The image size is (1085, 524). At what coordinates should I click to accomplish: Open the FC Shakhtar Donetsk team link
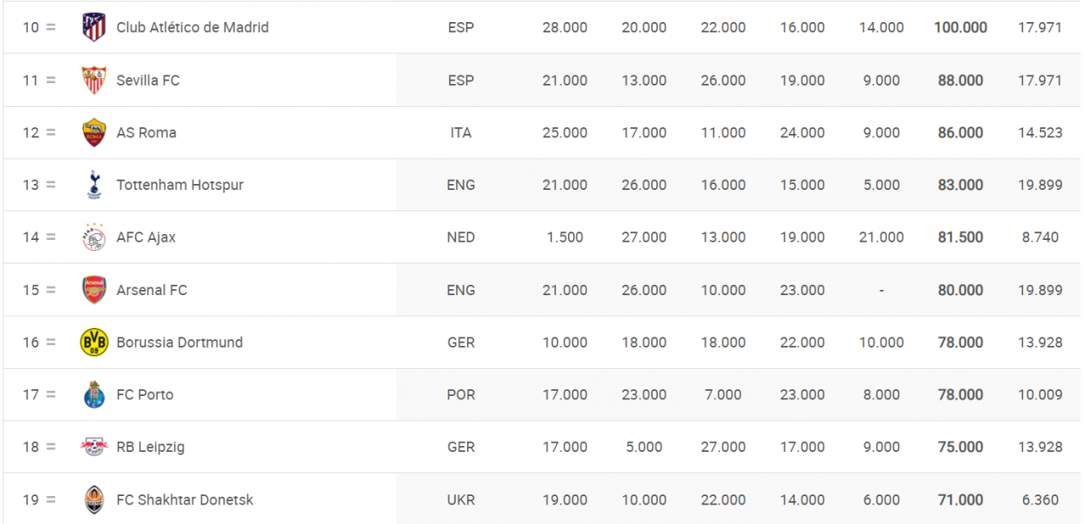(185, 499)
